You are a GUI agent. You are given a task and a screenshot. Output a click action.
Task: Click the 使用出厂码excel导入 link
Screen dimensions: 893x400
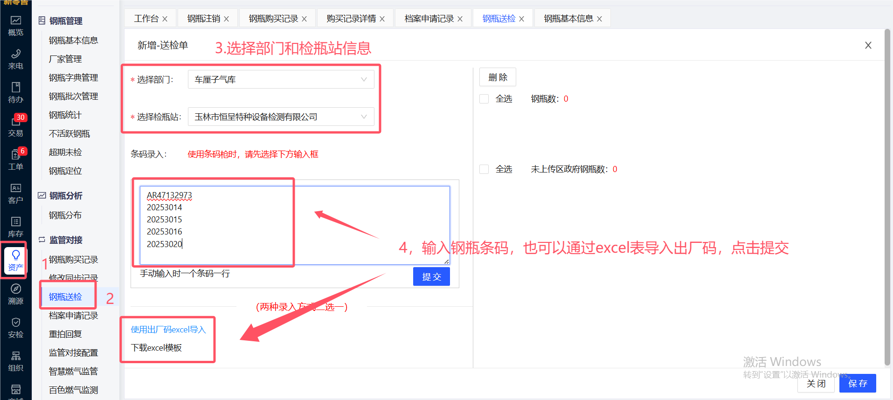click(x=168, y=330)
